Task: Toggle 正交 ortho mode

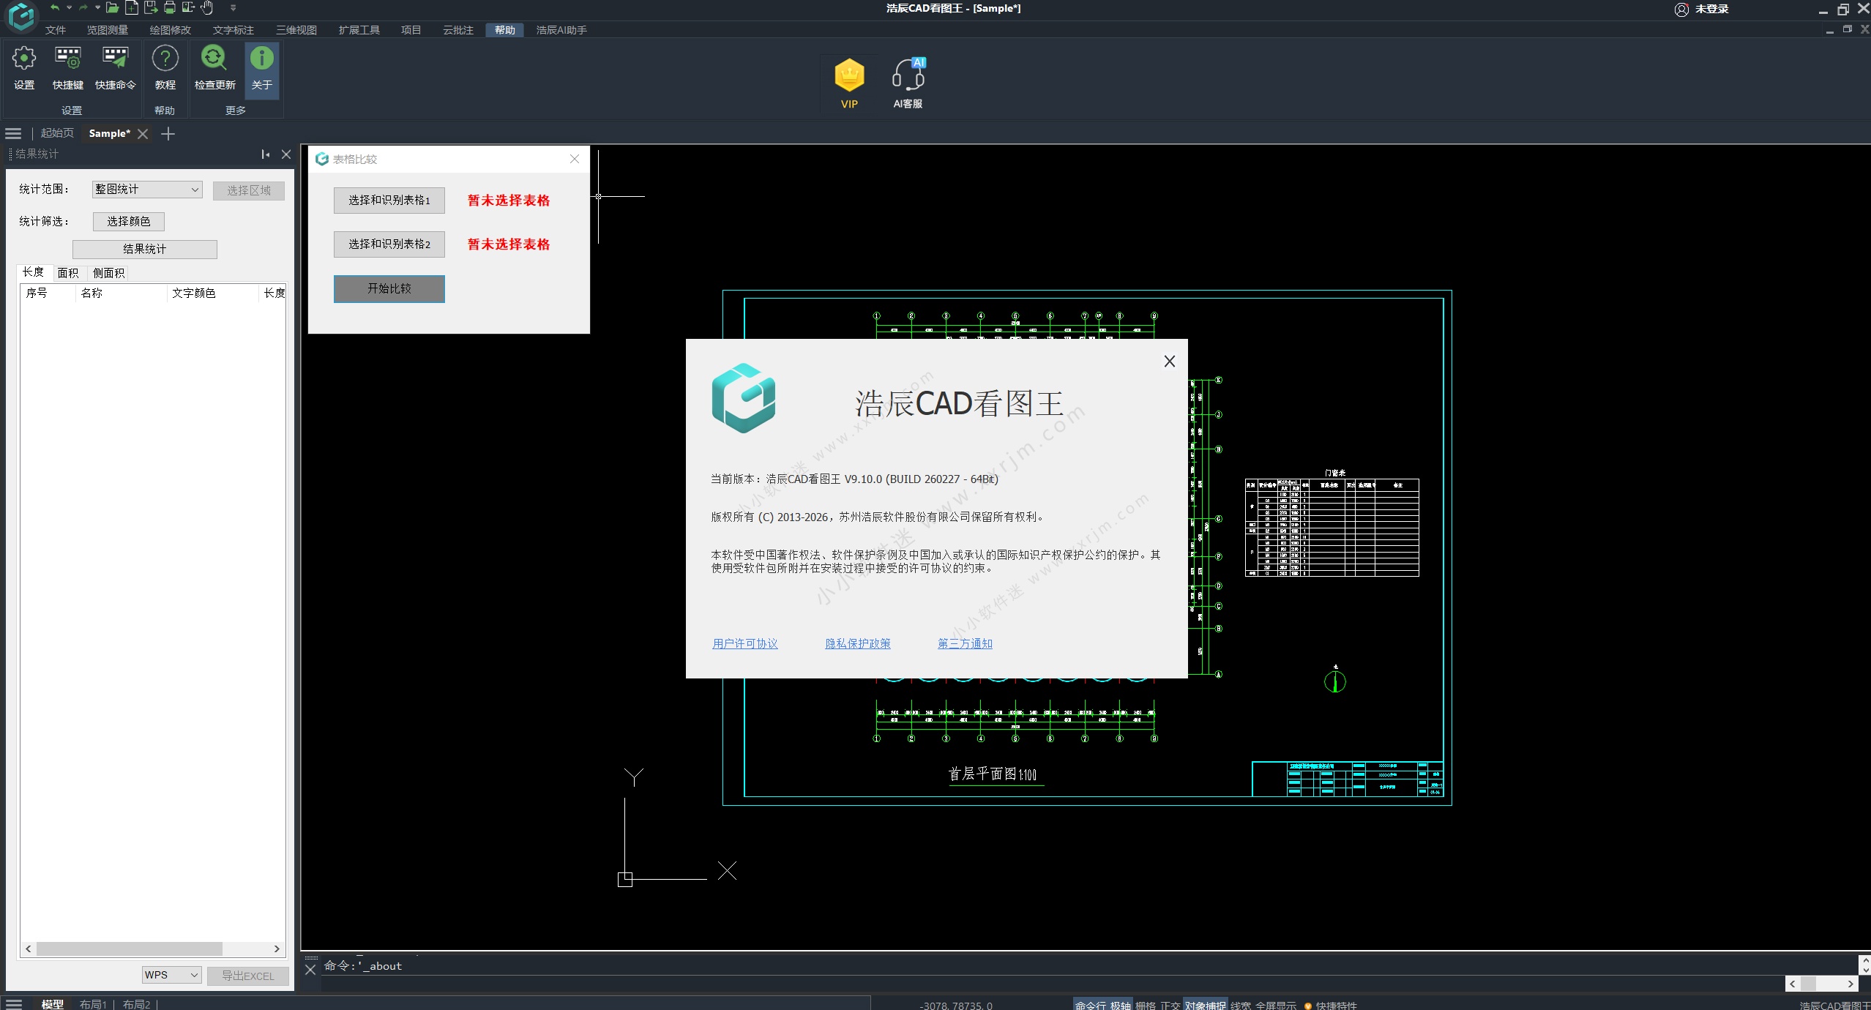Action: tap(1170, 1005)
